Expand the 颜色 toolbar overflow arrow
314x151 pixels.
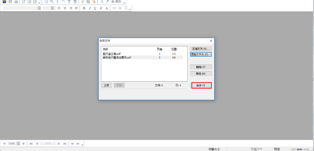tap(124, 3)
